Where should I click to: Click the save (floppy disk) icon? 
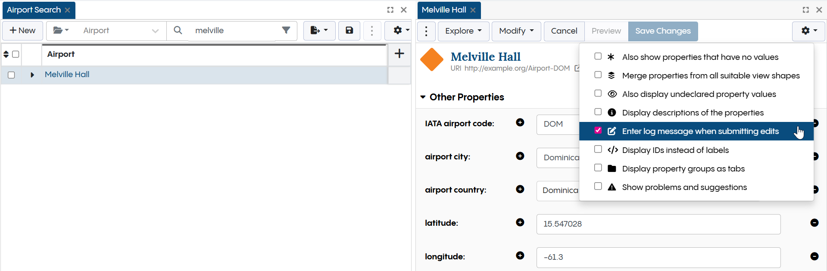(x=349, y=31)
